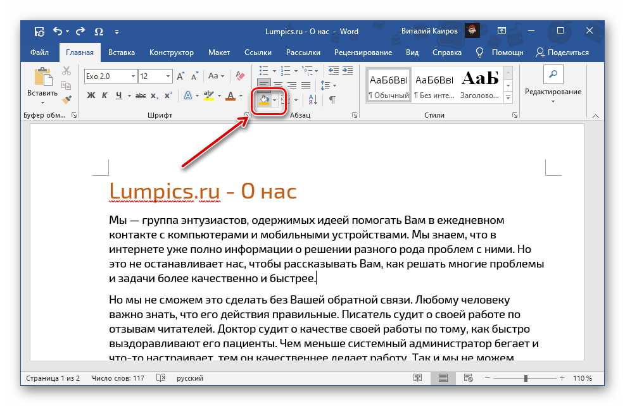Viewport: 625px width, 406px height.
Task: Click русский language indicator
Action: pos(190,378)
